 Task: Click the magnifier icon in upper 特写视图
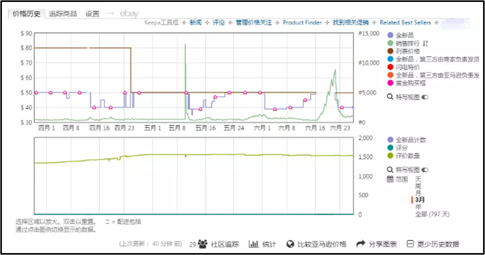pos(390,97)
